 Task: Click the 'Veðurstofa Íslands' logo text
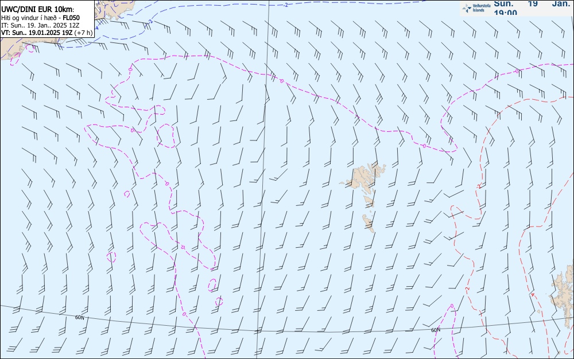(482, 8)
